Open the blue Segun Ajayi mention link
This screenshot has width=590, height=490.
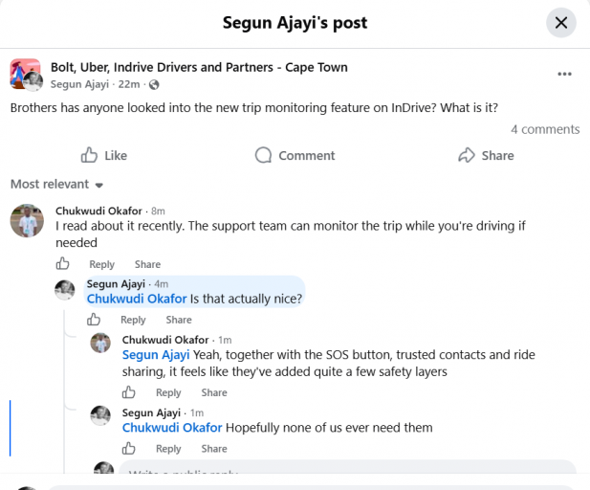tap(156, 355)
